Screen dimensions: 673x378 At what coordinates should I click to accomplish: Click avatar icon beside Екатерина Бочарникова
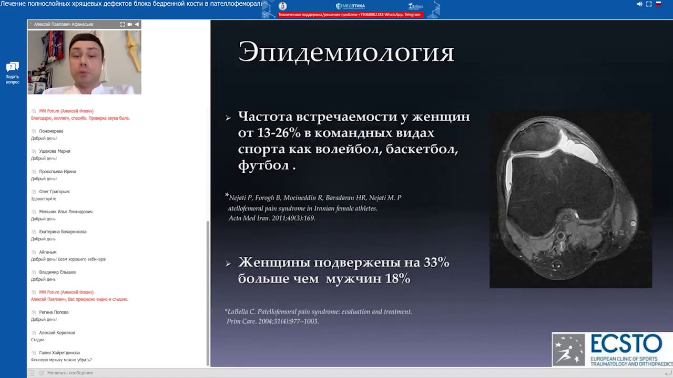pos(34,232)
